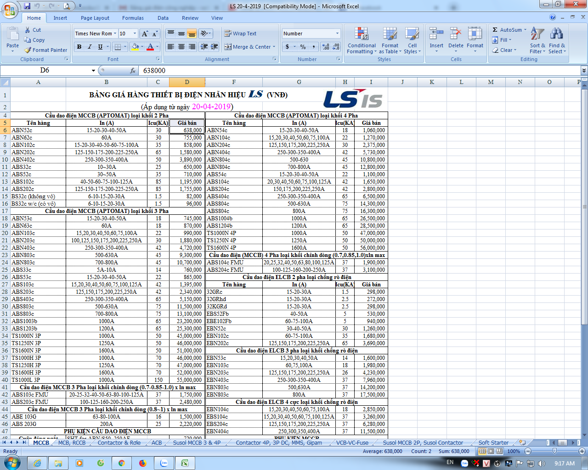Copy the selected cell

[x=34, y=40]
